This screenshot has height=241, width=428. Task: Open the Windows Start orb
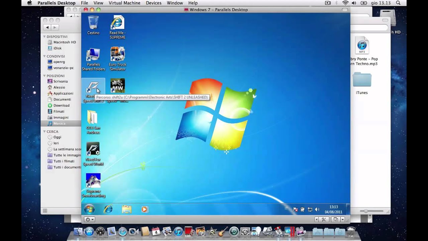(x=89, y=210)
